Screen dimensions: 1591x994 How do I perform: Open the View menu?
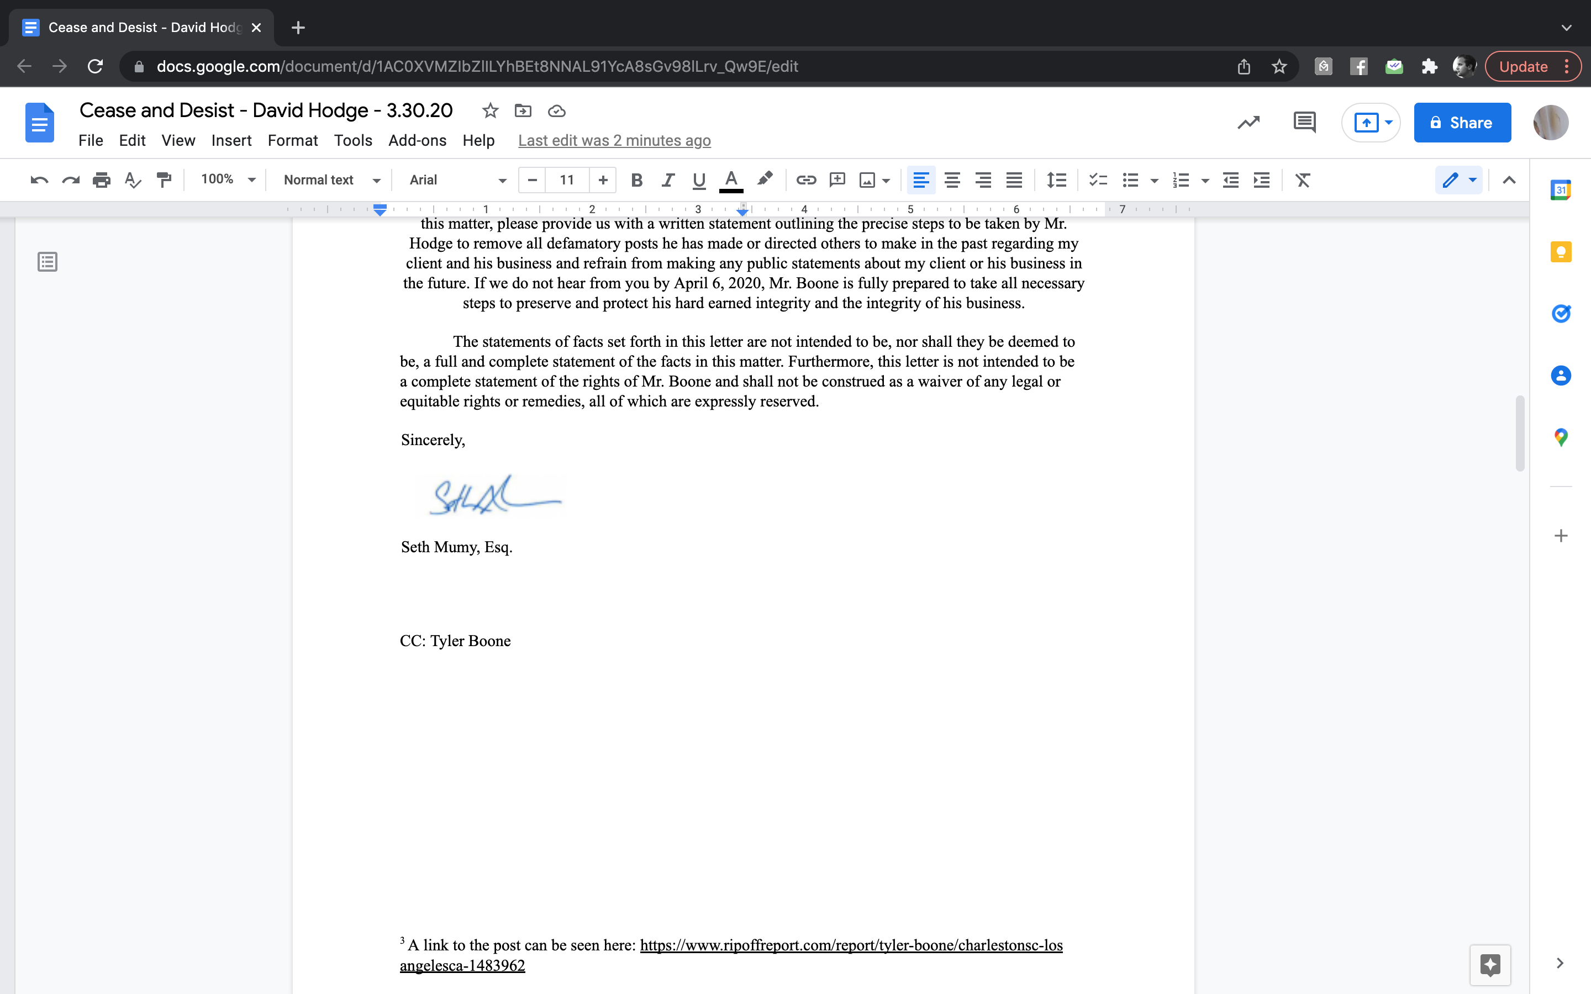click(178, 141)
